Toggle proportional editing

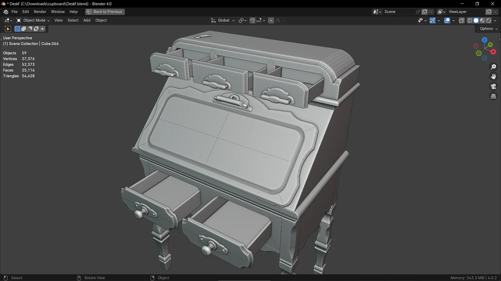[271, 20]
